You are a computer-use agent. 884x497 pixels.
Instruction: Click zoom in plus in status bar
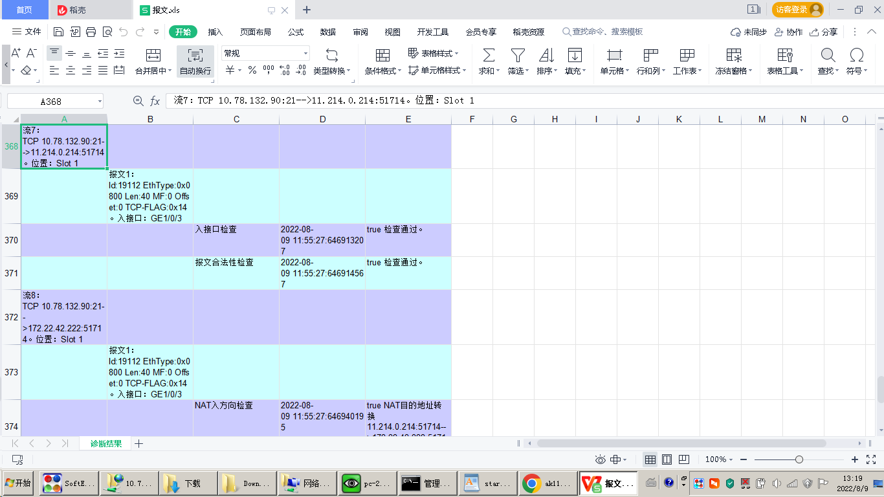coord(855,459)
